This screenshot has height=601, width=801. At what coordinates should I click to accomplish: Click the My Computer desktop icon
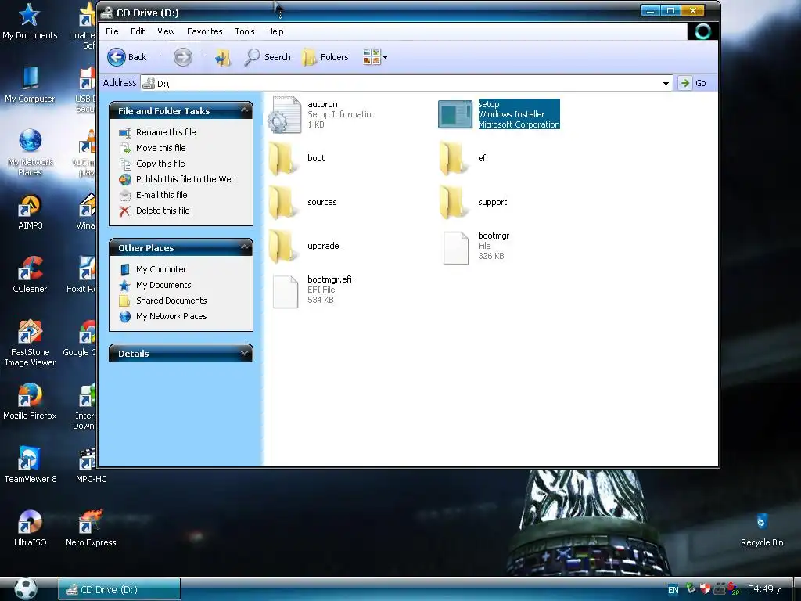coord(30,85)
